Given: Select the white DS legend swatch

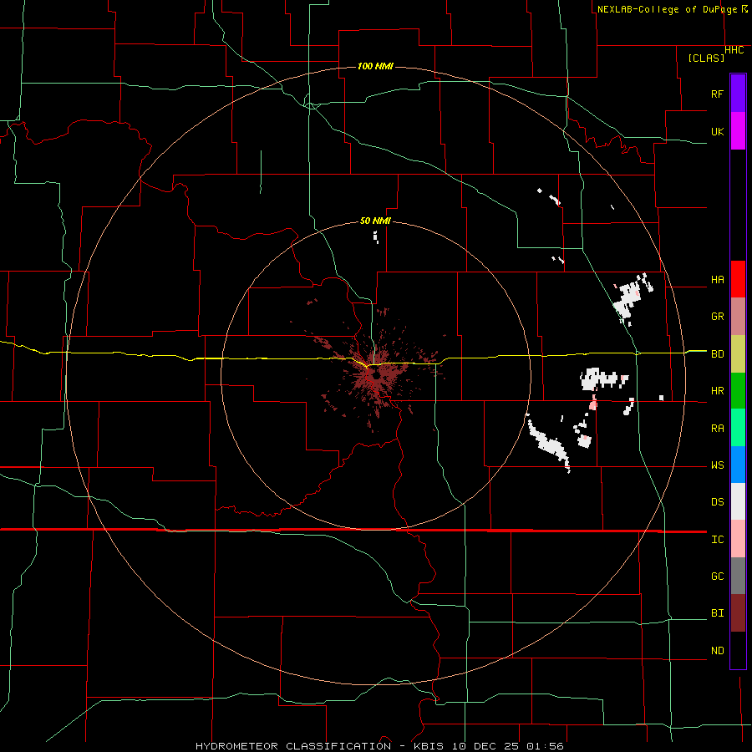Looking at the screenshot, I should pyautogui.click(x=738, y=501).
